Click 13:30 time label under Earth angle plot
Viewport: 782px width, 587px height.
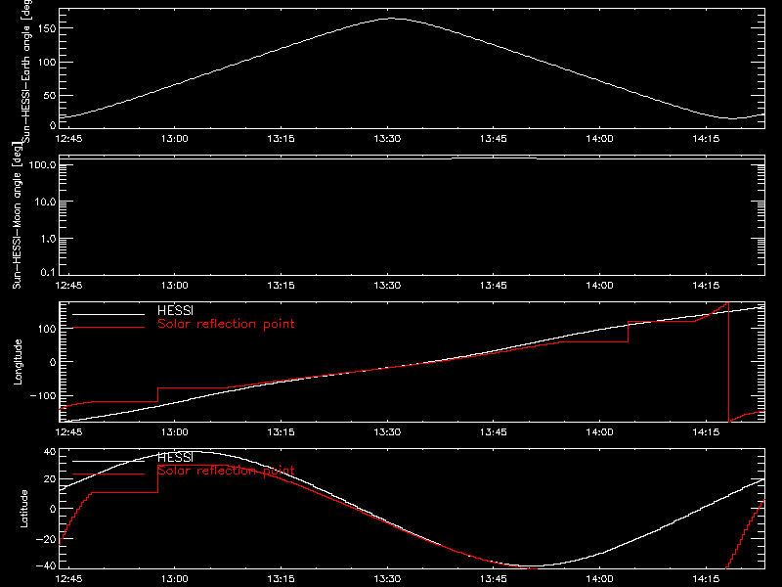coord(387,138)
